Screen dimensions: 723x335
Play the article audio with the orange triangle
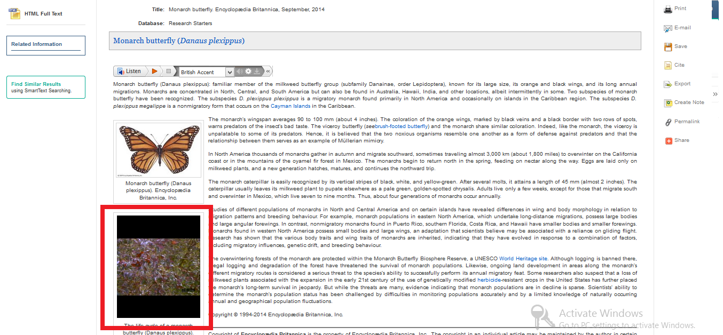click(154, 71)
